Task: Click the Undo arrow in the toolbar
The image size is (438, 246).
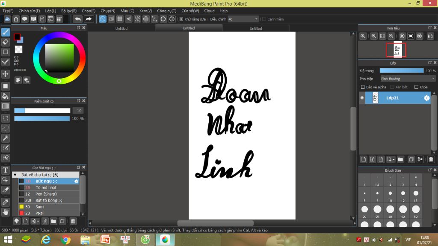Action: pyautogui.click(x=78, y=19)
